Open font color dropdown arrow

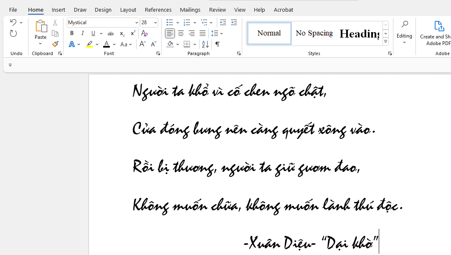click(x=114, y=45)
